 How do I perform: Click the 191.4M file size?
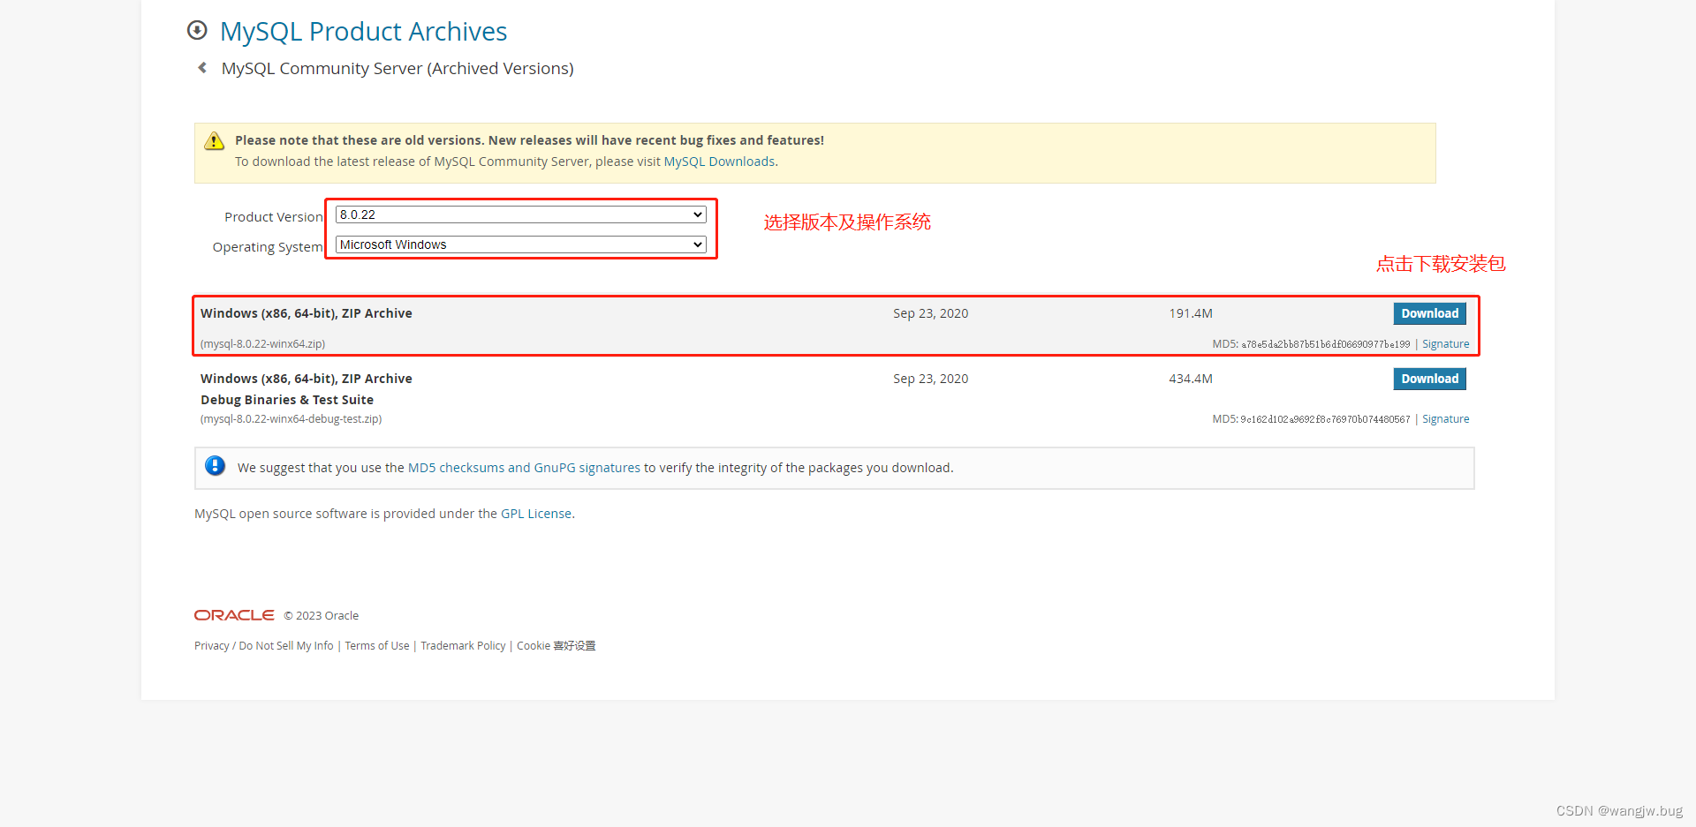[x=1191, y=313]
